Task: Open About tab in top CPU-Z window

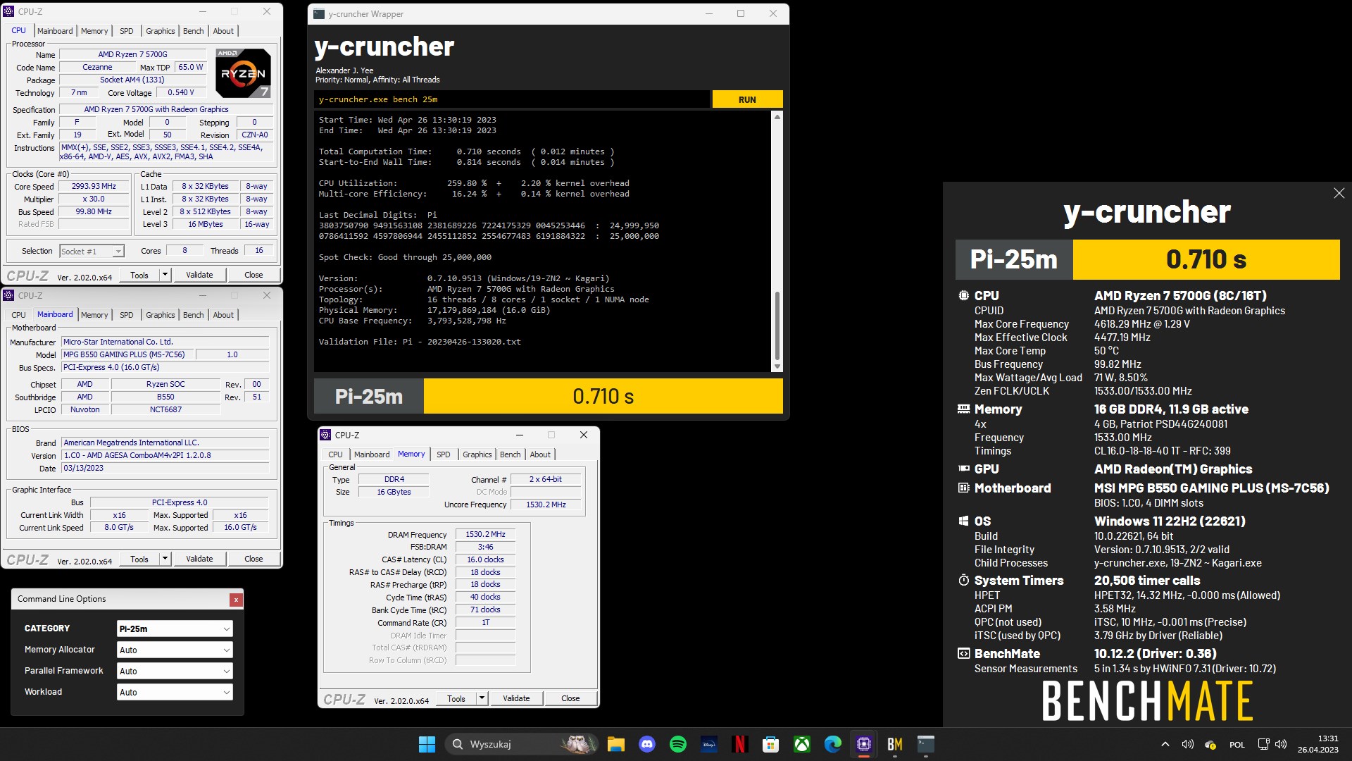Action: pyautogui.click(x=223, y=31)
